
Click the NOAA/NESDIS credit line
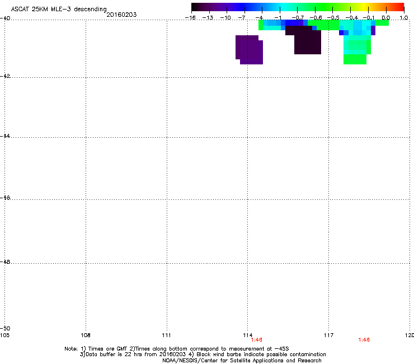[x=242, y=361]
